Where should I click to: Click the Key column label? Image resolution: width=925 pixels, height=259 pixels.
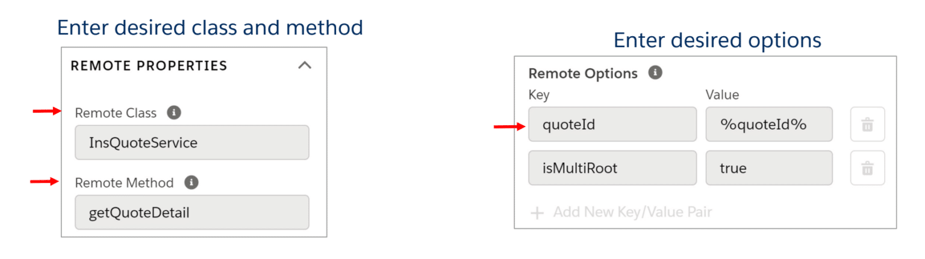(x=538, y=95)
